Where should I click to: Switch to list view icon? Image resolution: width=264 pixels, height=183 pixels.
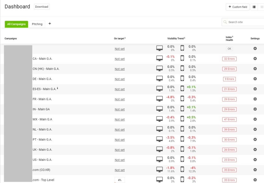(254, 7)
